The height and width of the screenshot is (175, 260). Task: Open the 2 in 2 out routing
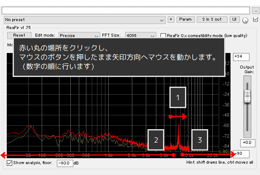click(212, 19)
